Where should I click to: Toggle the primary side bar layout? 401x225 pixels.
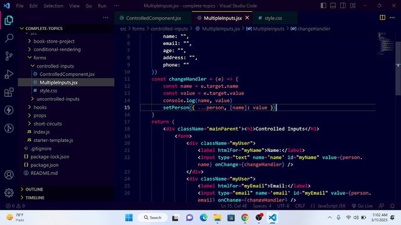click(323, 6)
